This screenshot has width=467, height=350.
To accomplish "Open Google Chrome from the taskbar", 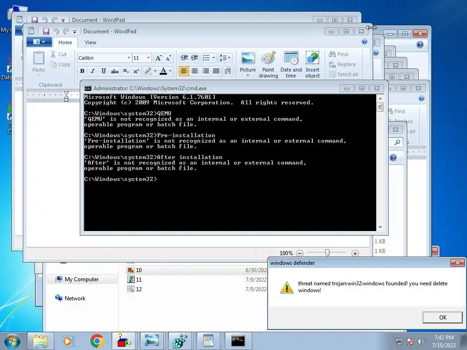I will [97, 341].
